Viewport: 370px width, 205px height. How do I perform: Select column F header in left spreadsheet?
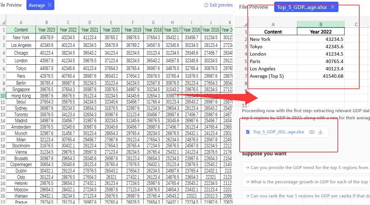132,22
